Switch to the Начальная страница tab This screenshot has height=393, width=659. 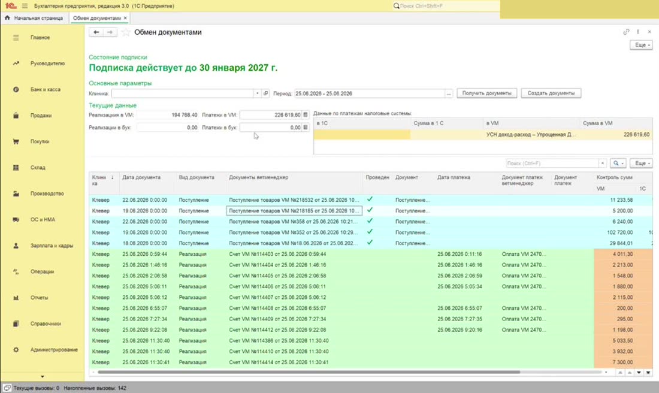35,18
